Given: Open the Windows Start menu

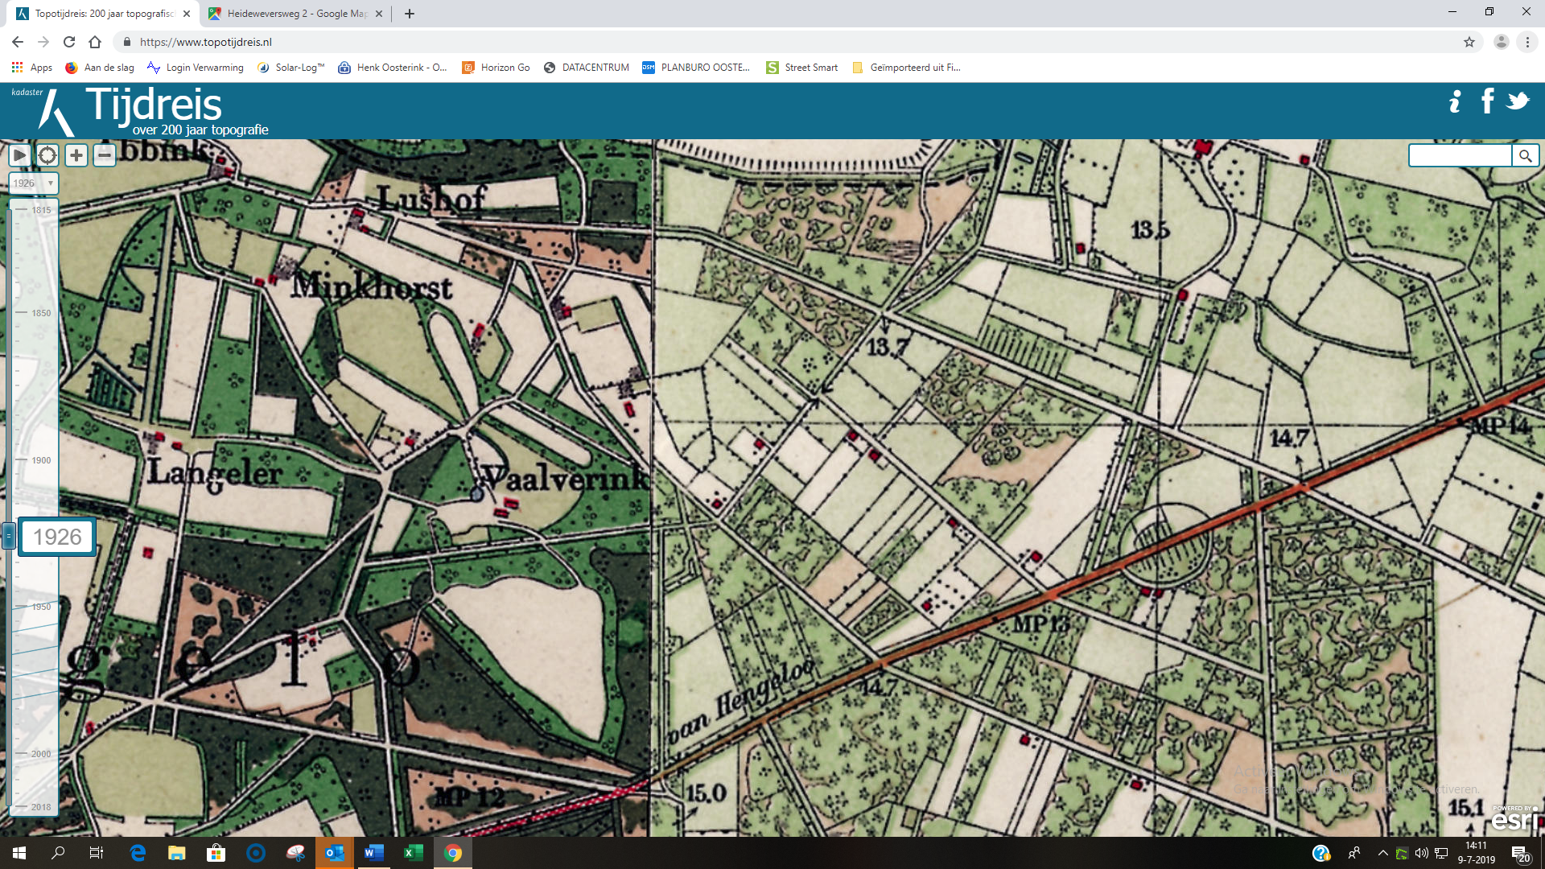Looking at the screenshot, I should pos(19,853).
